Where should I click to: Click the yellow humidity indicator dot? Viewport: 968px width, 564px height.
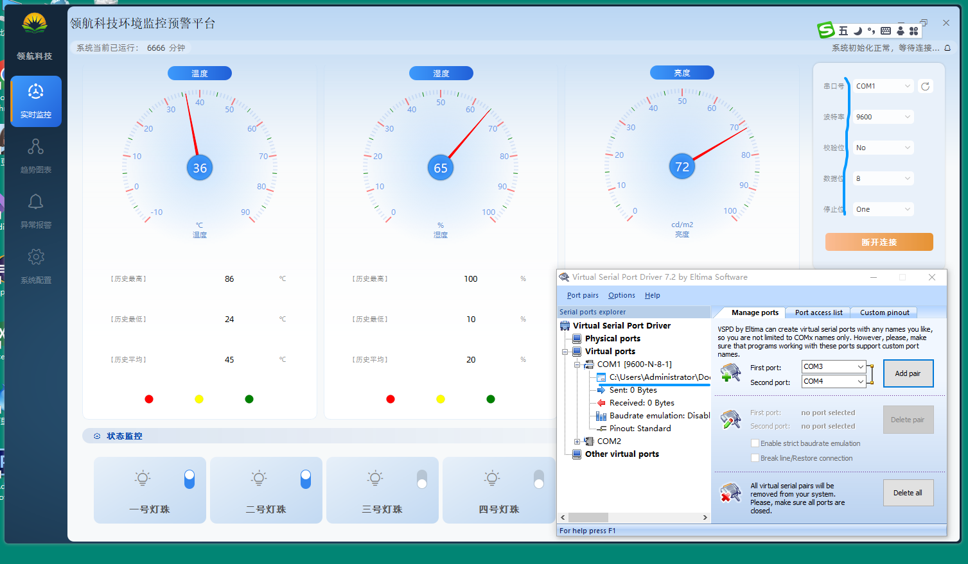pyautogui.click(x=441, y=399)
